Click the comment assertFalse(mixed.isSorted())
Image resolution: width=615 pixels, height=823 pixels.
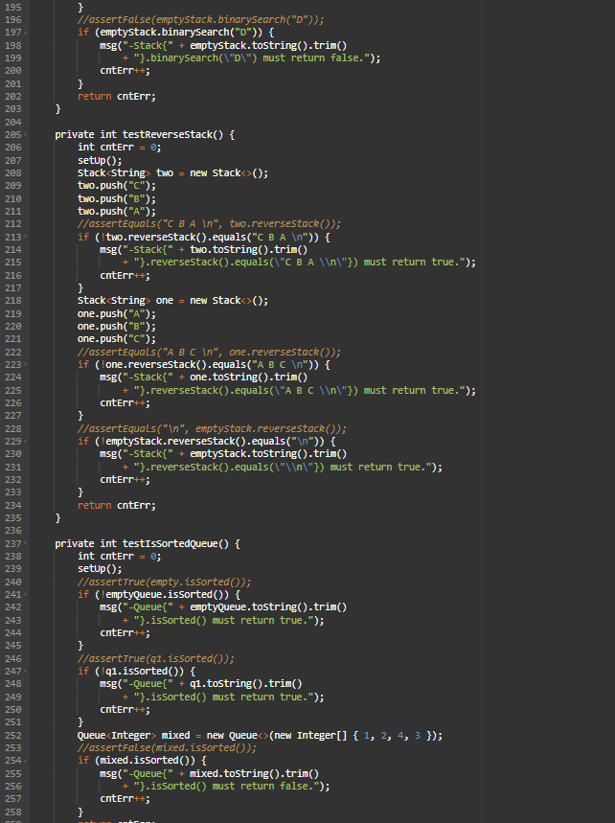tap(167, 748)
